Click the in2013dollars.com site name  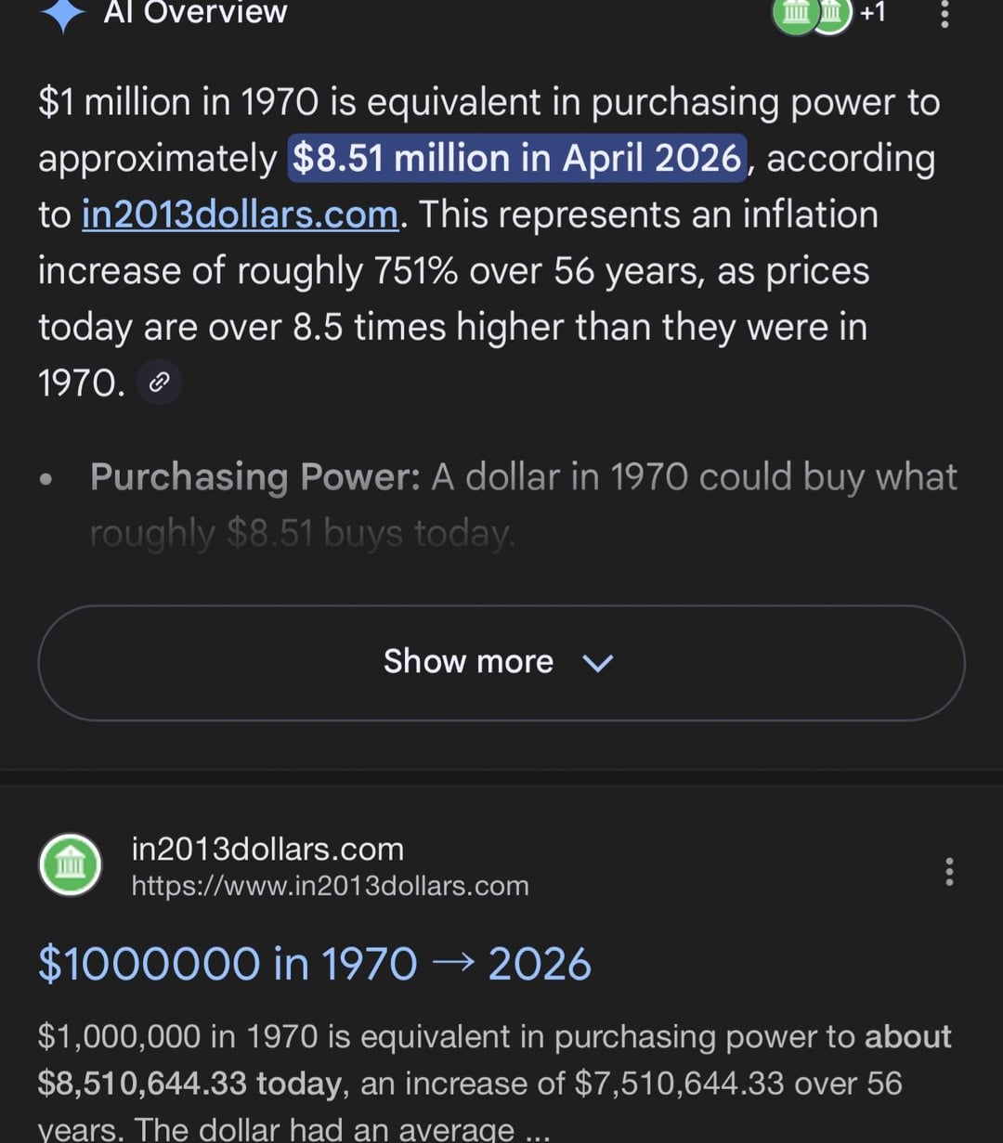point(267,849)
